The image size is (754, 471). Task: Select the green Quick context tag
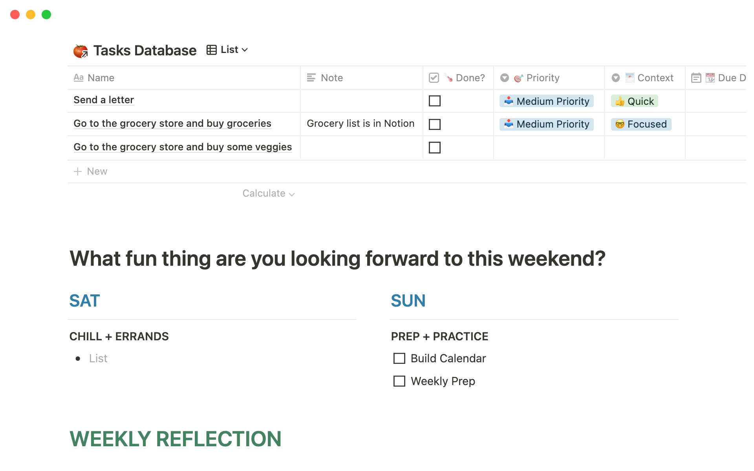[x=635, y=101]
